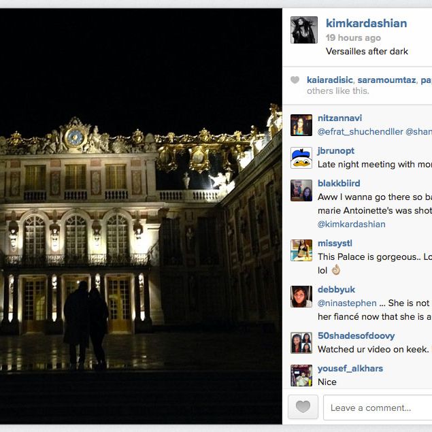
Task: Open saramoumtaz's profile from likes
Action: (386, 80)
